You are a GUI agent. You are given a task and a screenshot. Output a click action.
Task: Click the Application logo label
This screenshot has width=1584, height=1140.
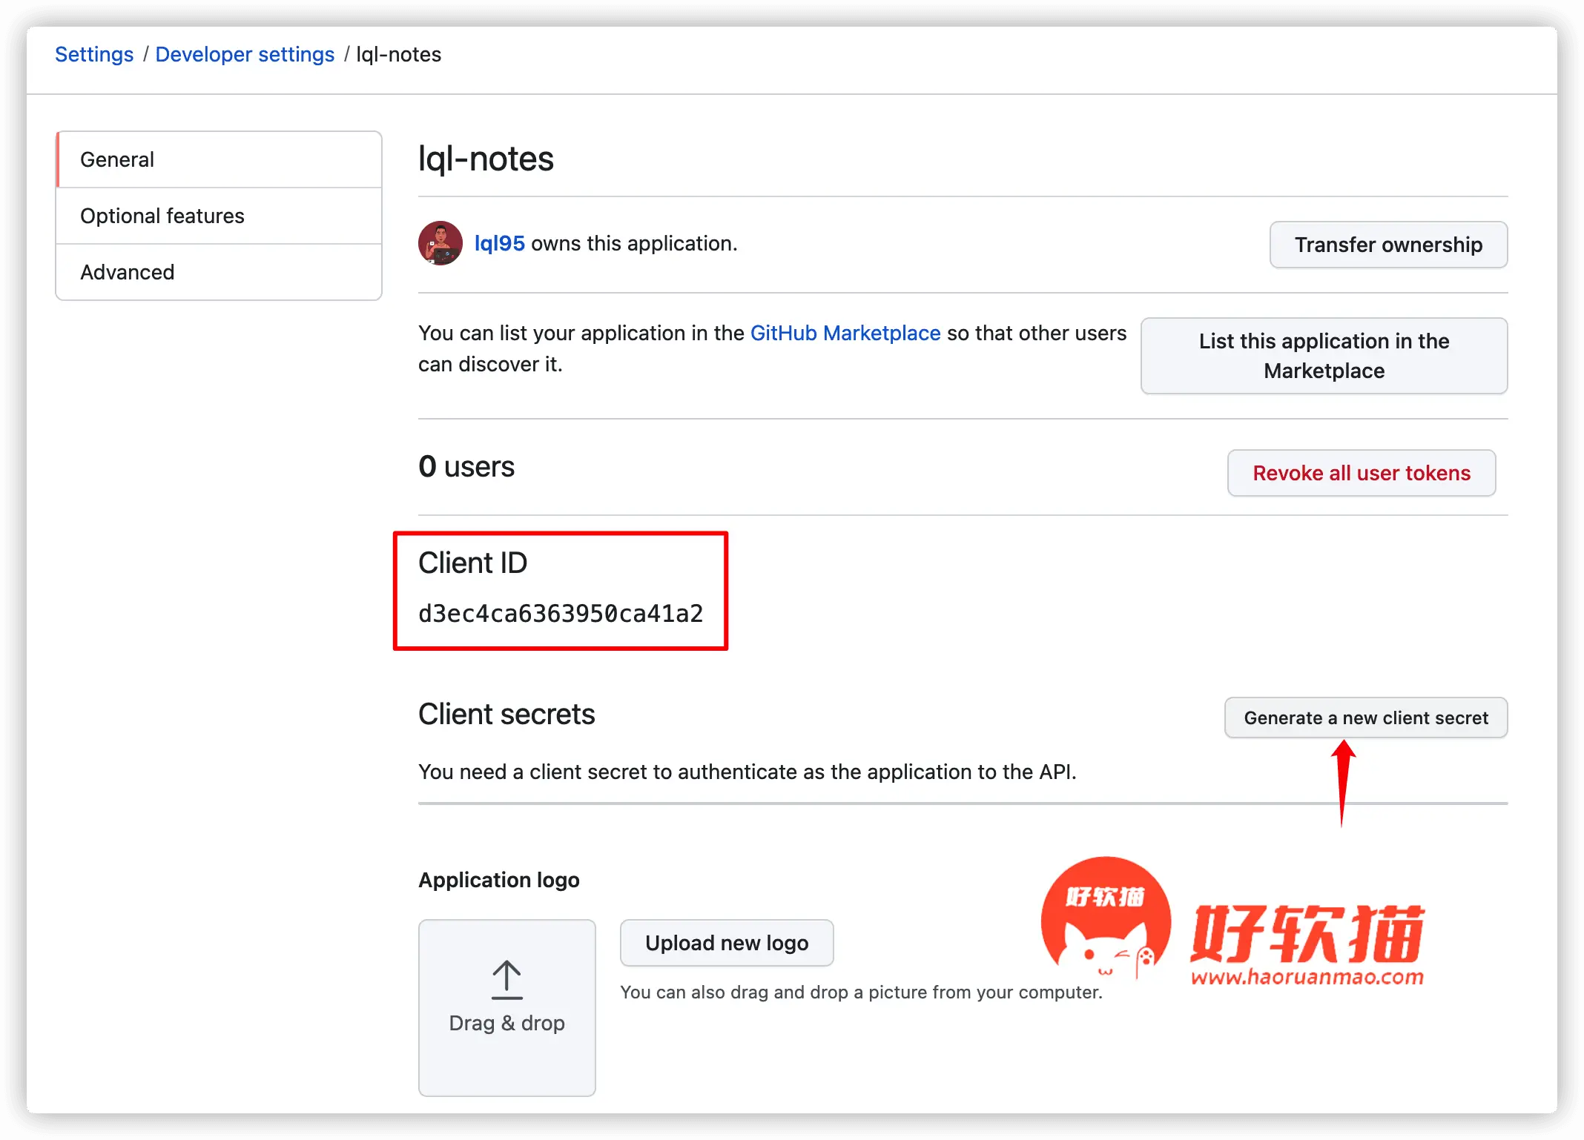tap(499, 880)
